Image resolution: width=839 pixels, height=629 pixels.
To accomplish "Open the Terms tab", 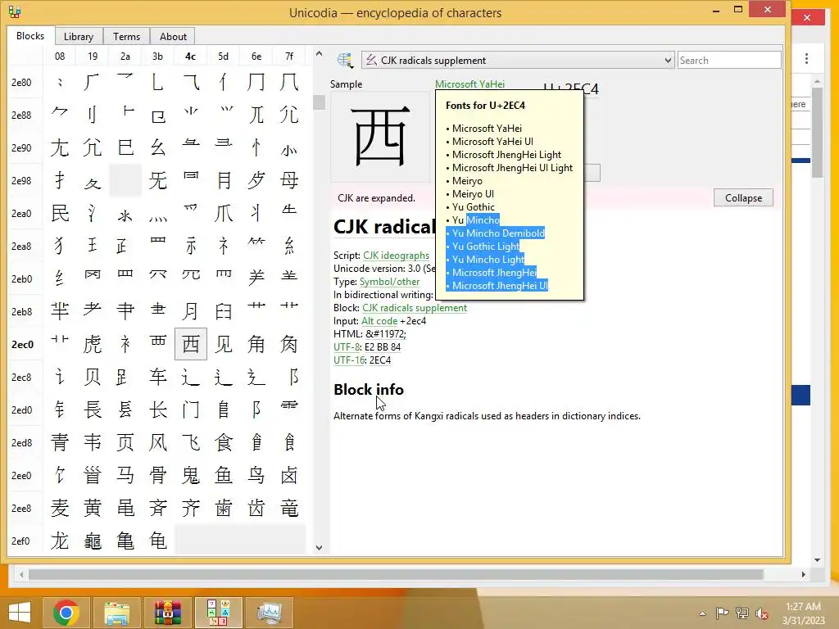I will coord(126,36).
